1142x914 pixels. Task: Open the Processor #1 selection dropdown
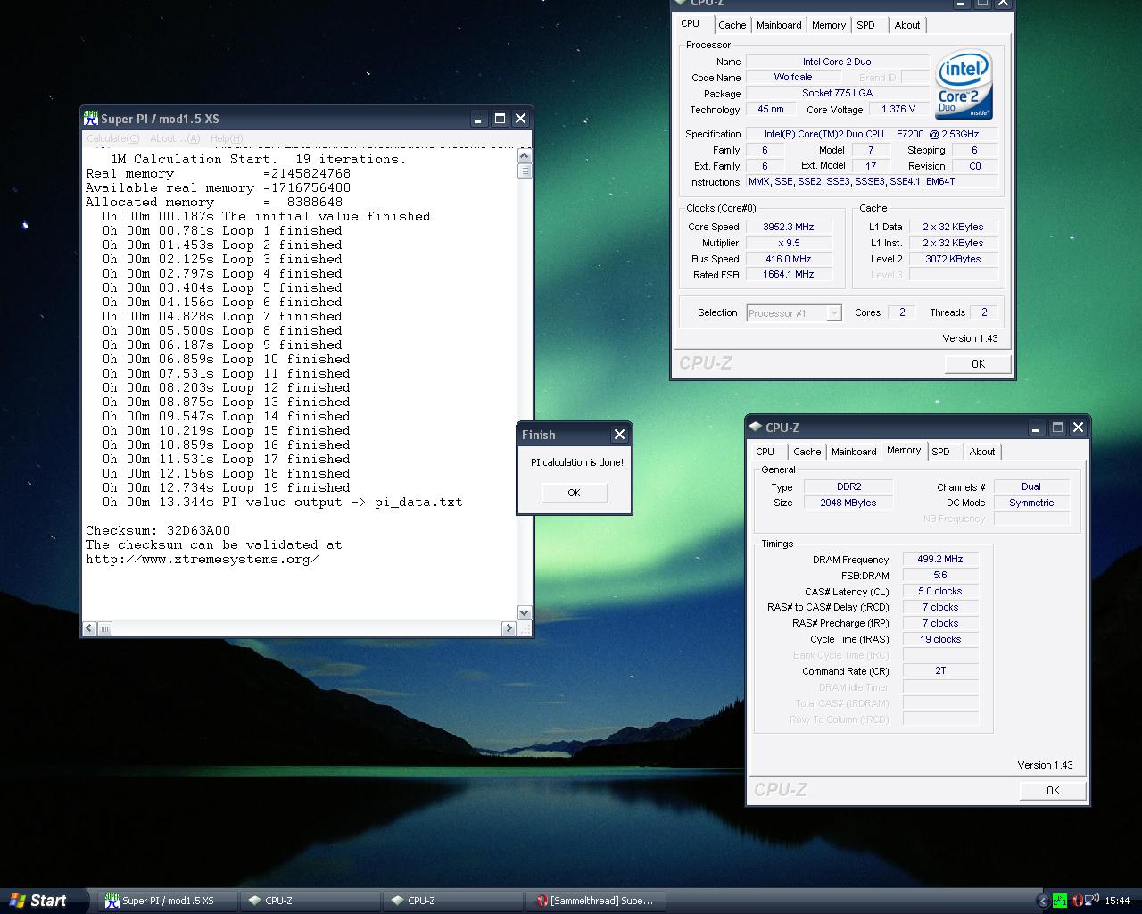pyautogui.click(x=833, y=313)
